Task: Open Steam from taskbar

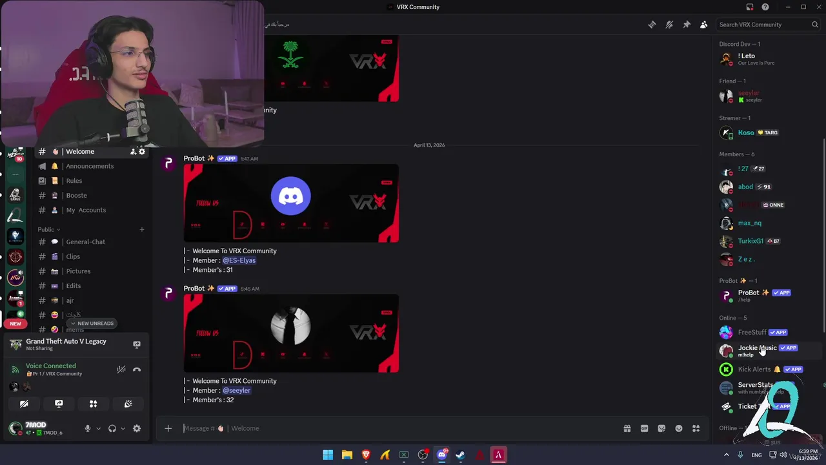Action: [x=460, y=455]
